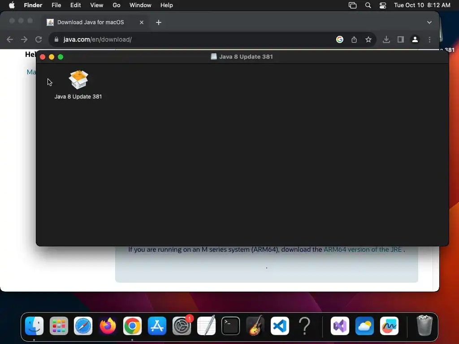Open the Go menu

(117, 5)
